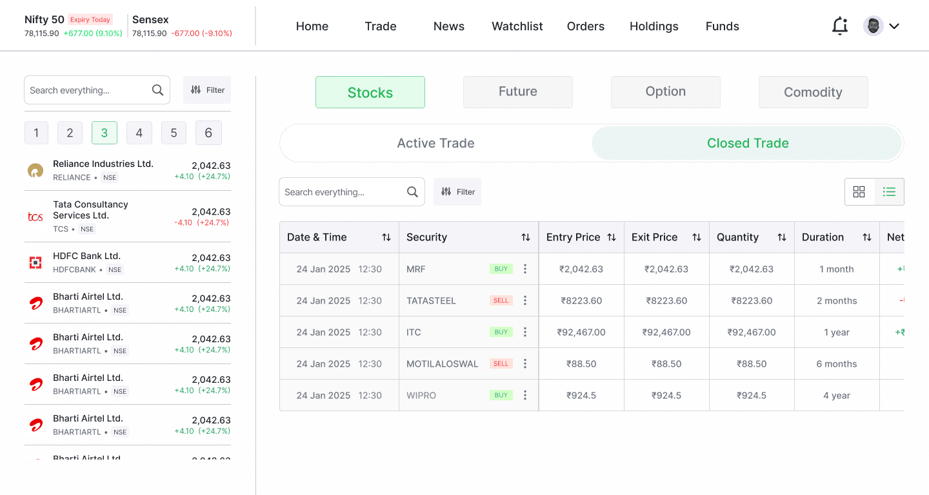Switch to Closed Trade view
This screenshot has width=929, height=495.
tap(747, 143)
